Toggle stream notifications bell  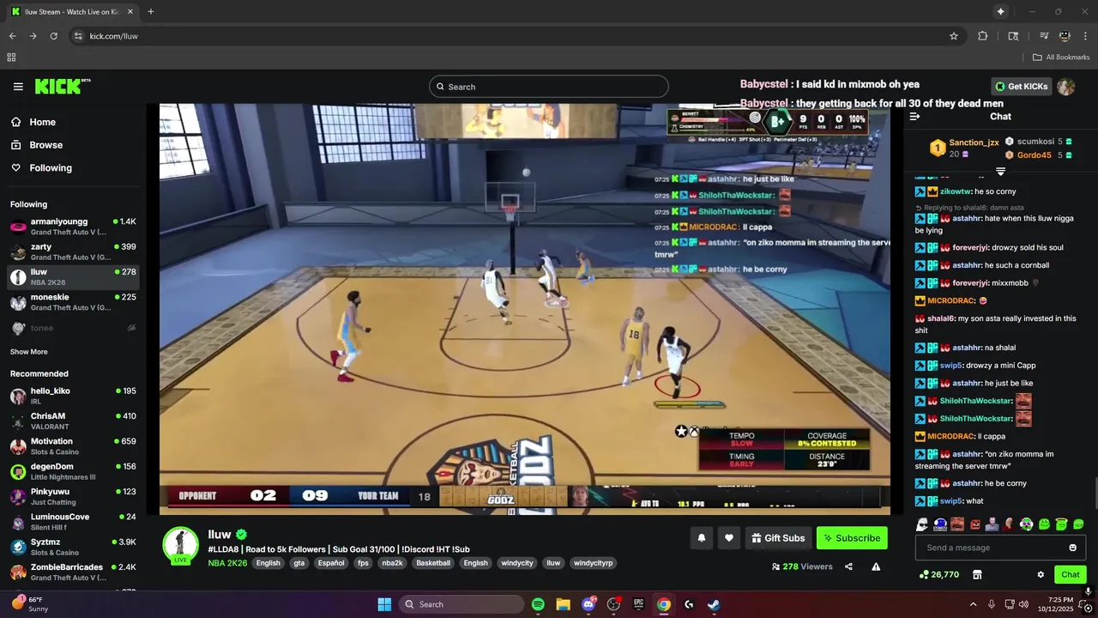pos(702,538)
